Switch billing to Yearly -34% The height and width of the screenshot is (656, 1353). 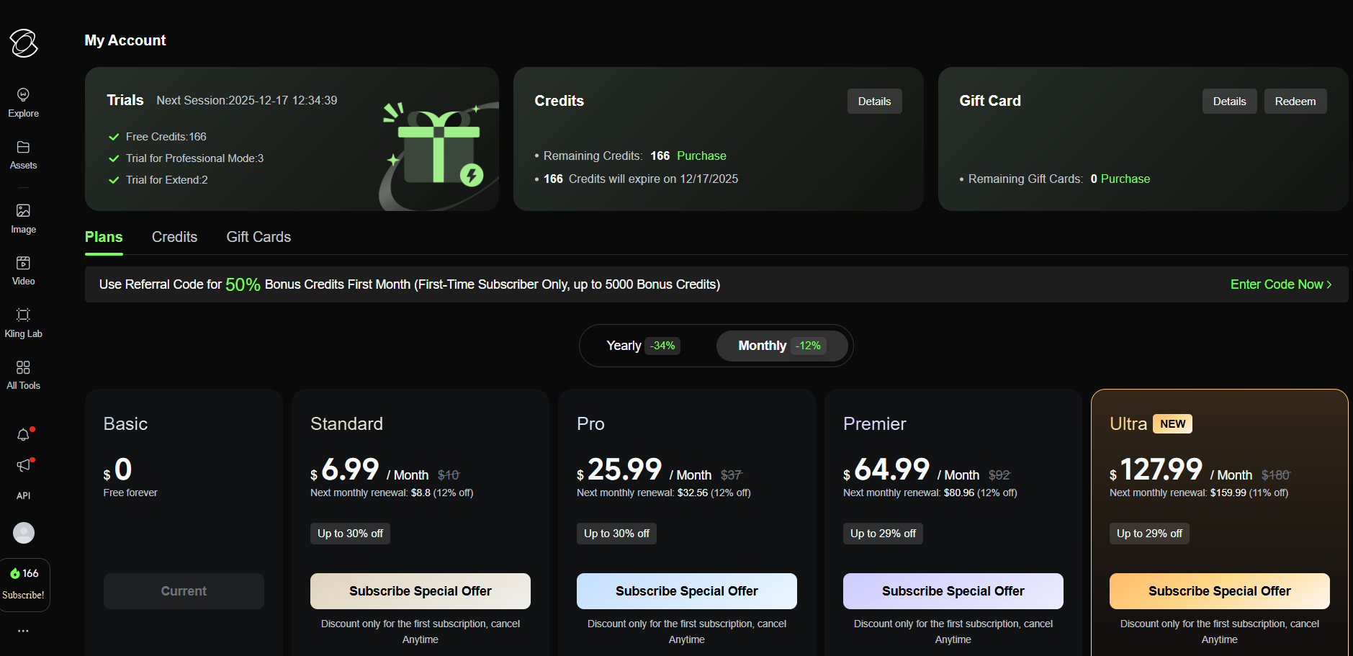pos(643,346)
